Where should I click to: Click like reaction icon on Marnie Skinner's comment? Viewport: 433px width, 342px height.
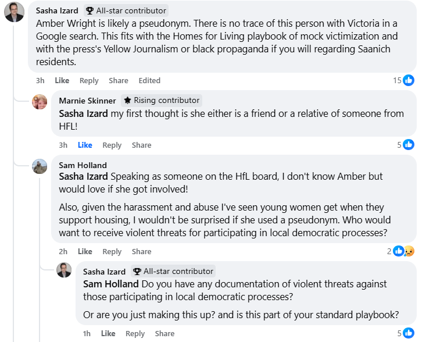[x=409, y=145]
